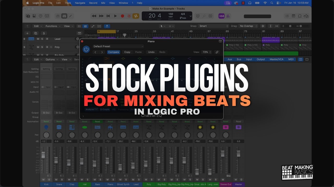Click the Kick channel strip icon
This screenshot has height=187, width=334.
(x=46, y=127)
